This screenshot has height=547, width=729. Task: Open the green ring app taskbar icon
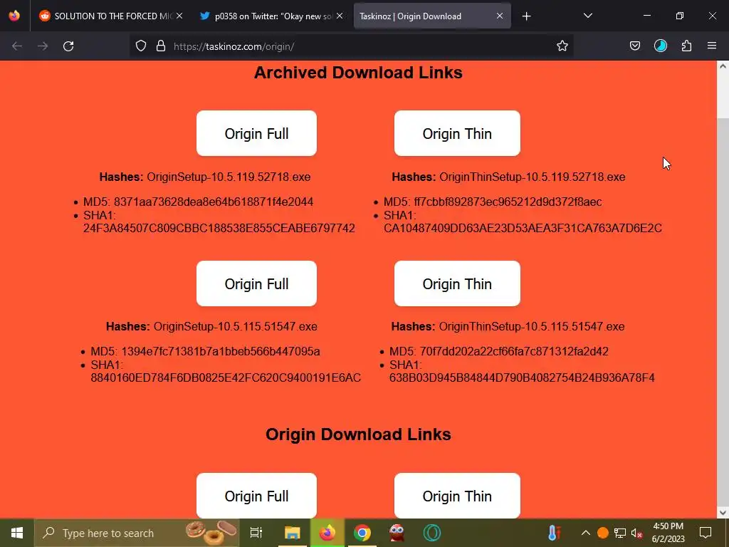point(432,533)
